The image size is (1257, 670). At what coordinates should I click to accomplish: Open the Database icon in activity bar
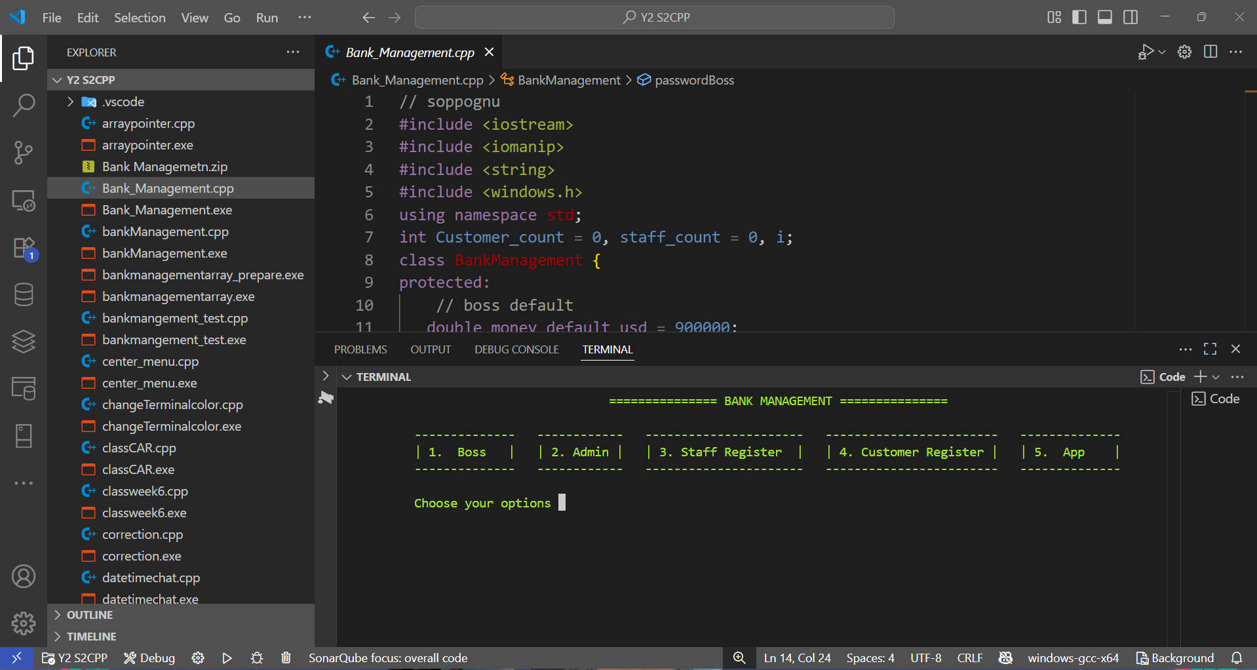pos(24,294)
